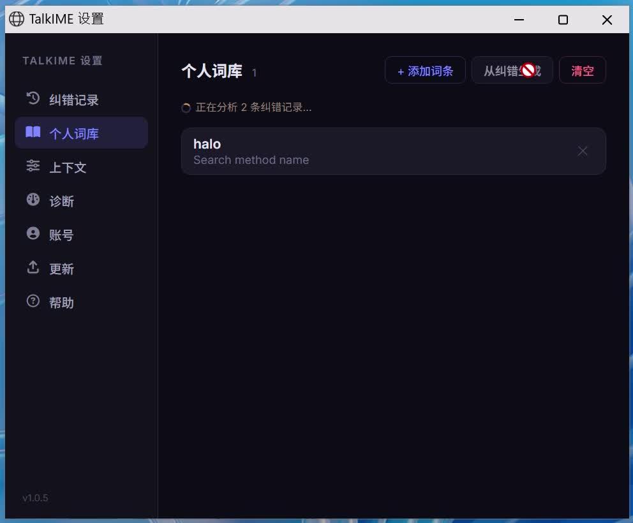Screen dimensions: 633x523
Task: Select the 个人词库 sidebar item
Action: click(x=81, y=133)
